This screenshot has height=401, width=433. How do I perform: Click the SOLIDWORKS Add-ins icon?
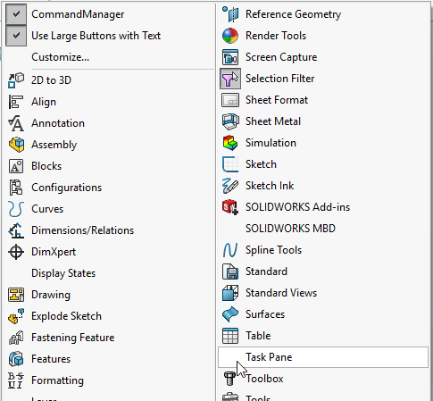[x=230, y=207]
